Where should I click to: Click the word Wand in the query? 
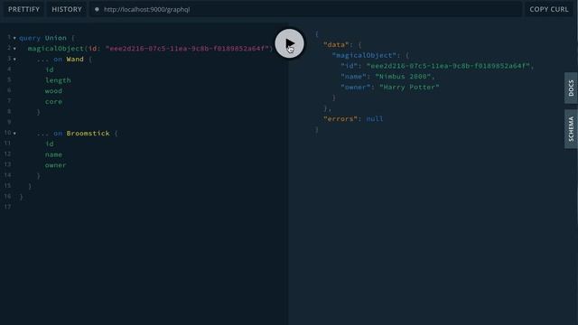[x=75, y=60]
